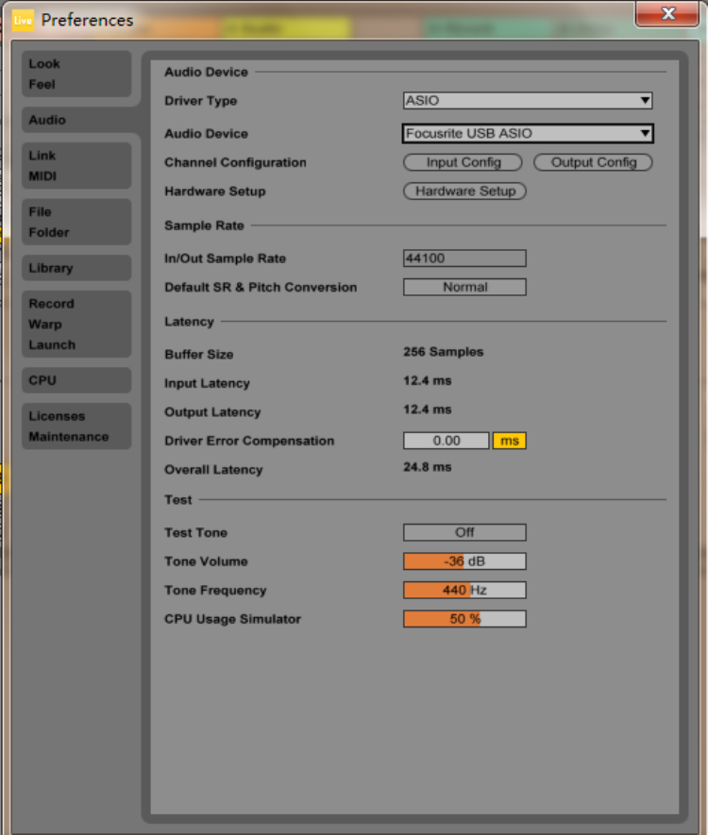
Task: Click the Input Config button
Action: click(x=464, y=162)
